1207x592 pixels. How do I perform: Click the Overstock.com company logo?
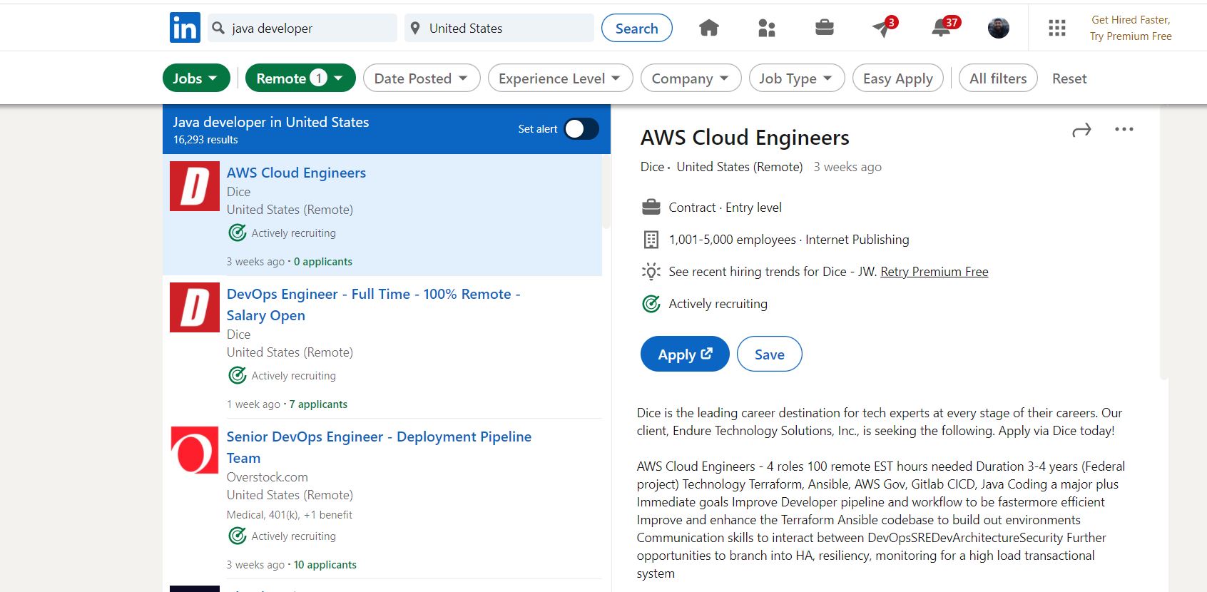[194, 450]
